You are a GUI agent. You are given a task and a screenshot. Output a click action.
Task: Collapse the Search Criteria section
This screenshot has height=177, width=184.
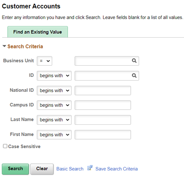(4, 46)
